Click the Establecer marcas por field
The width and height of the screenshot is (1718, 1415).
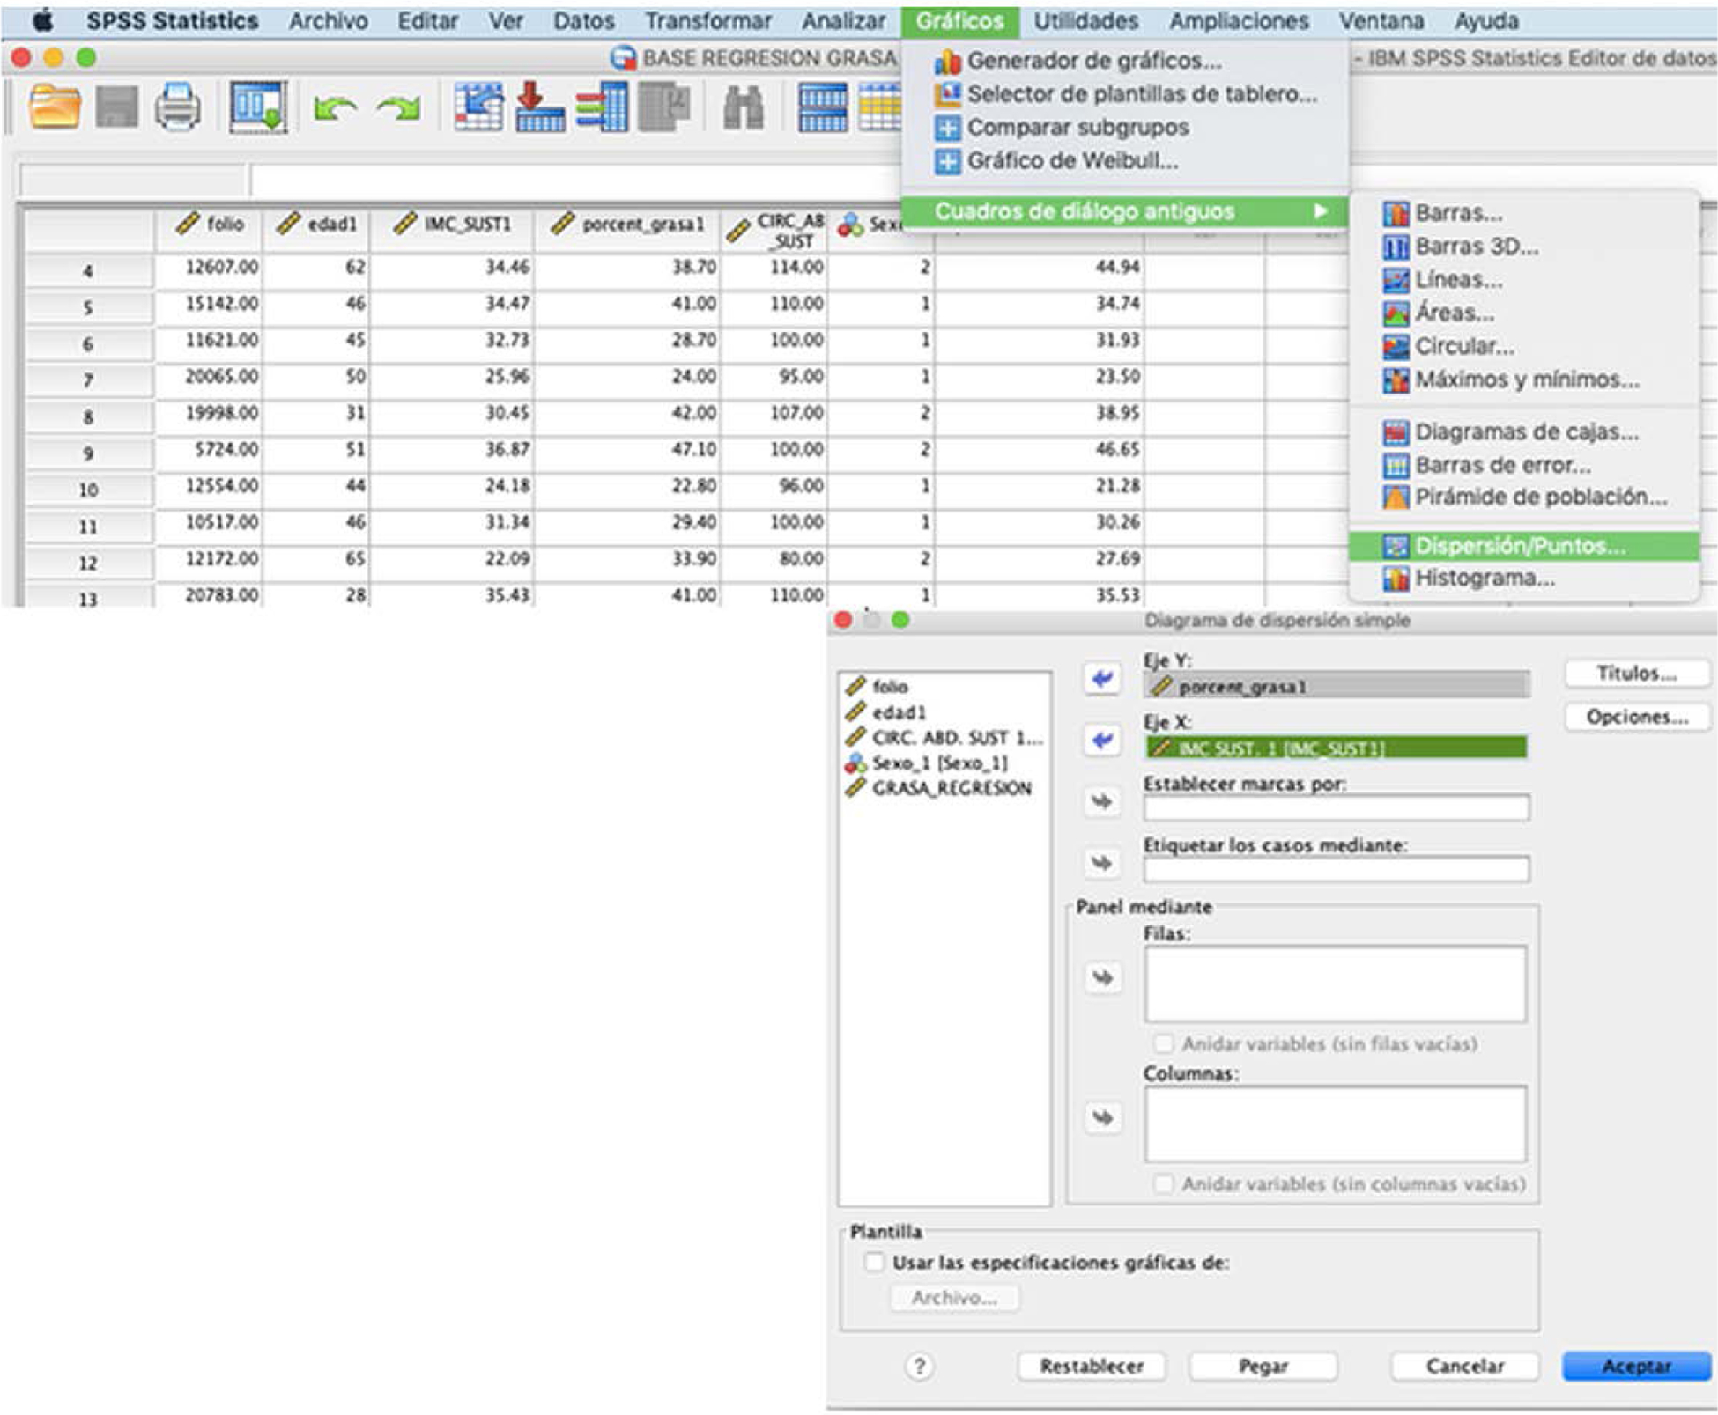click(x=1336, y=808)
